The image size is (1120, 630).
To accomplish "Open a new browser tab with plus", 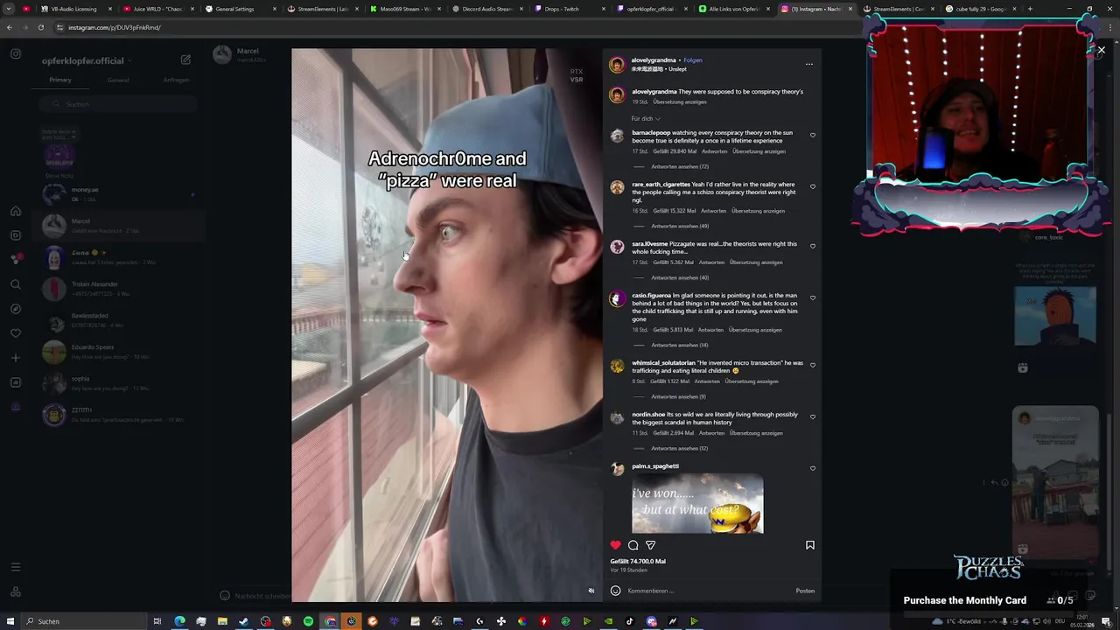I will coord(1030,9).
